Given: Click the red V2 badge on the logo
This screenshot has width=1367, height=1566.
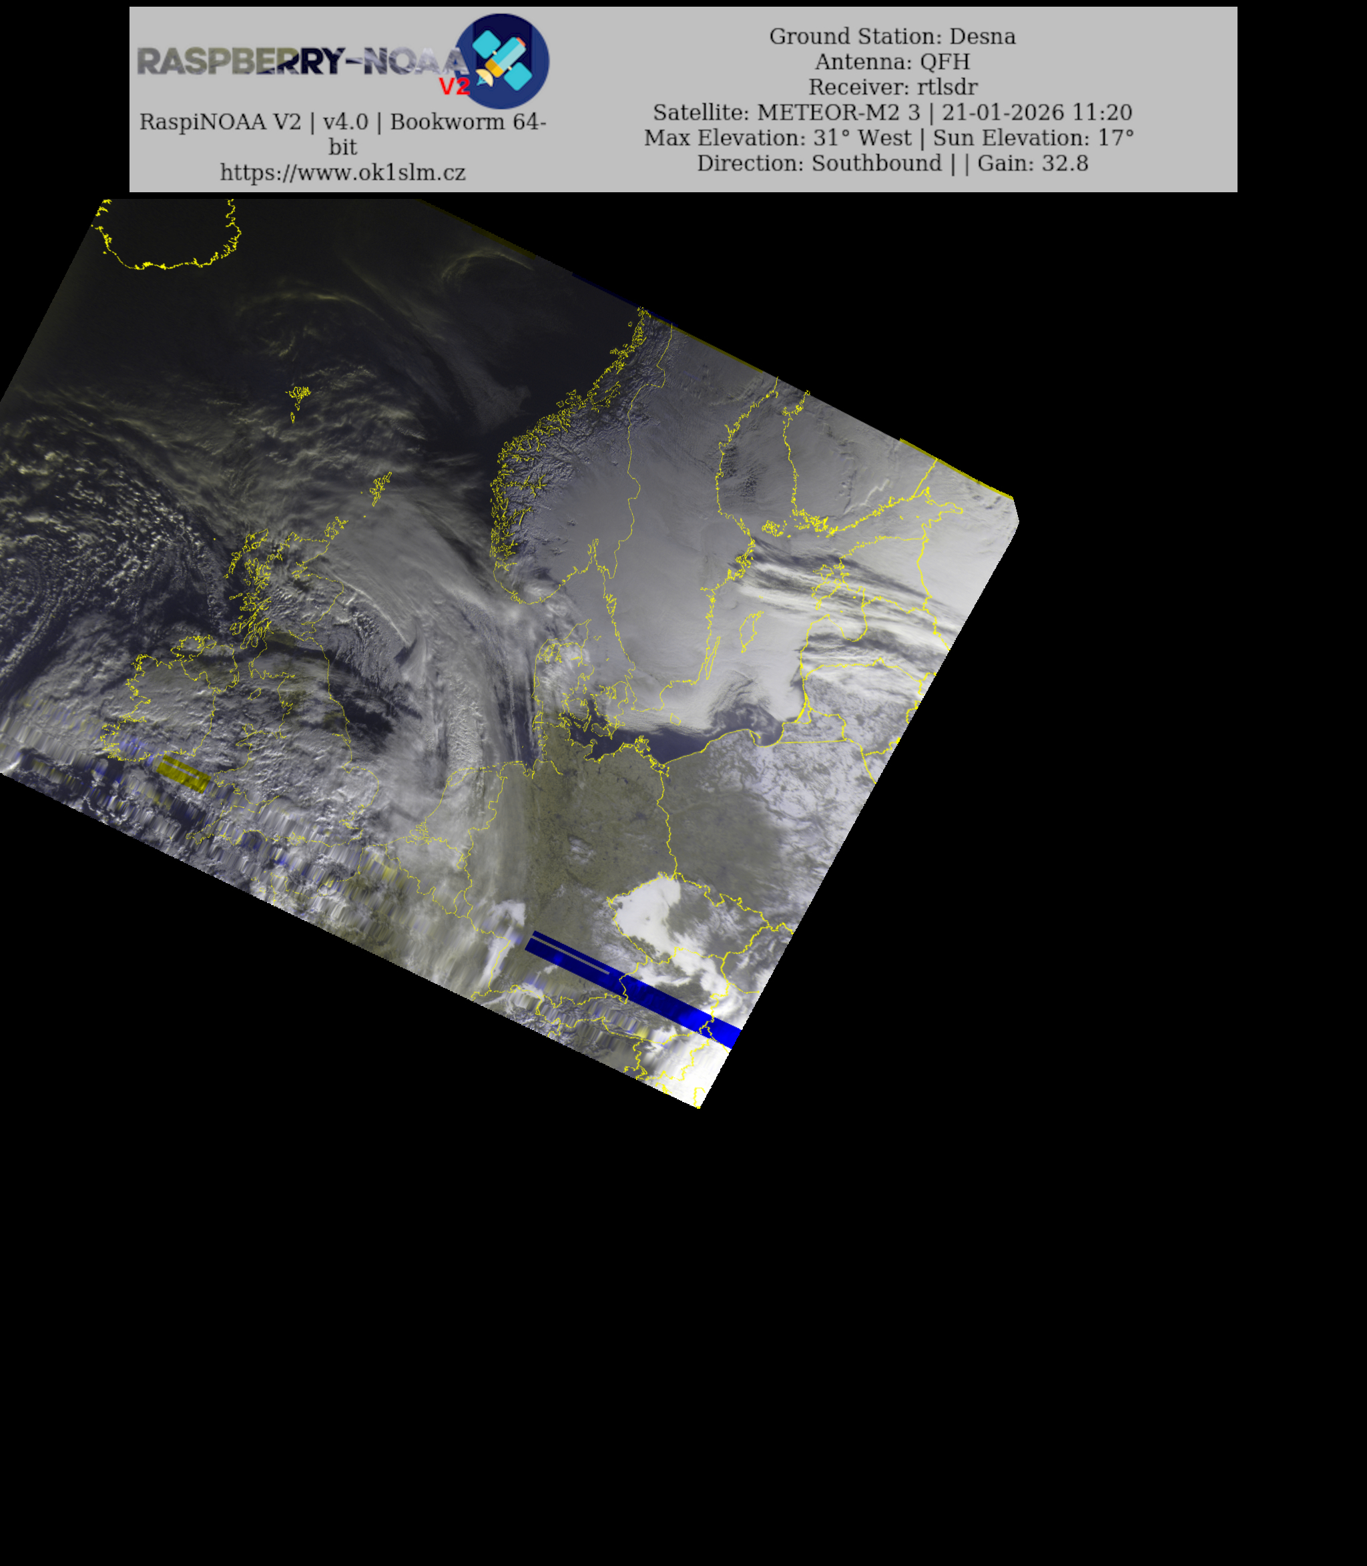Looking at the screenshot, I should [x=455, y=86].
